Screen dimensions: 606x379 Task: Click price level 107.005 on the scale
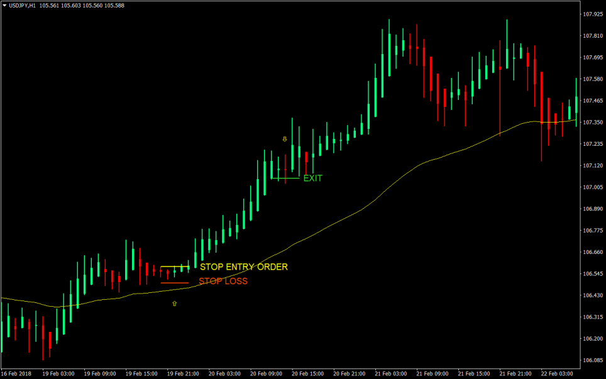pyautogui.click(x=593, y=187)
